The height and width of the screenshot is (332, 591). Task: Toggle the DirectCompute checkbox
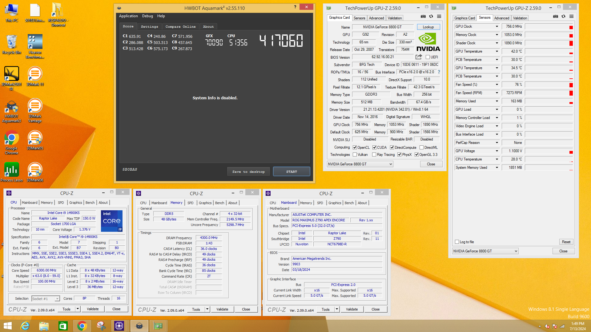(x=392, y=148)
